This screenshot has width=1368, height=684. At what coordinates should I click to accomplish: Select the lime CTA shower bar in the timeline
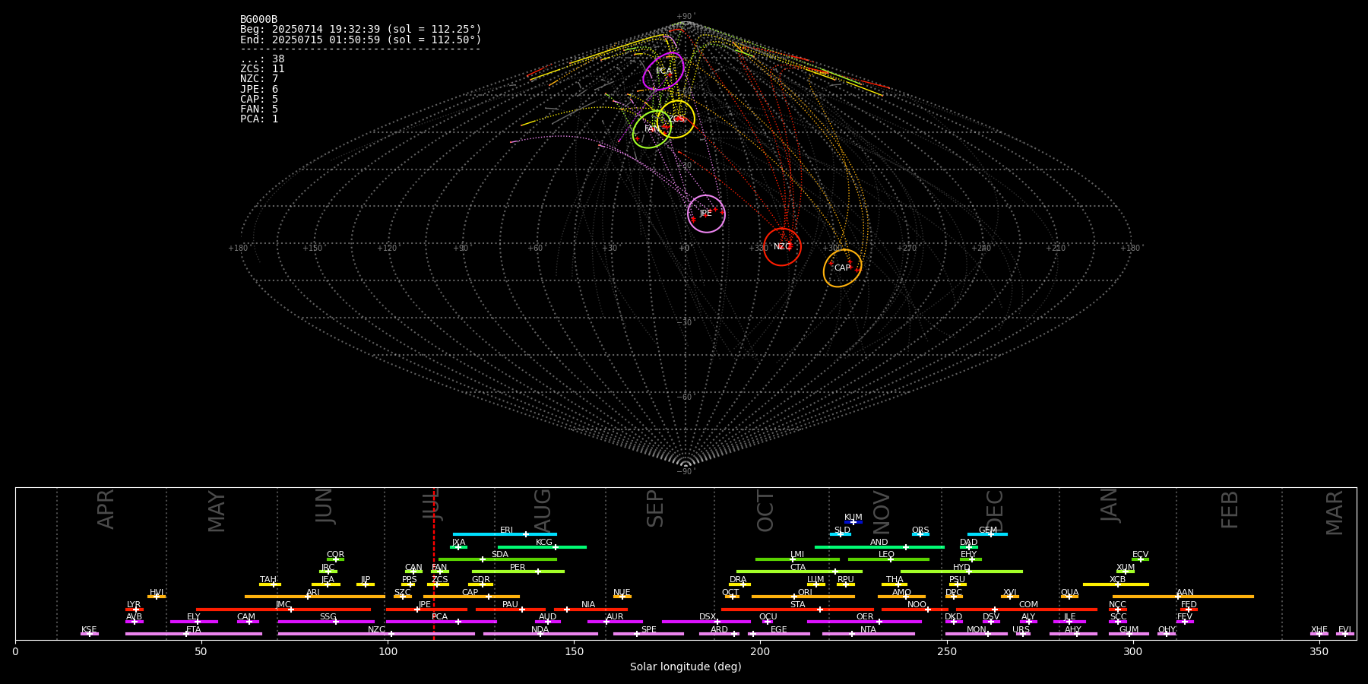point(800,572)
